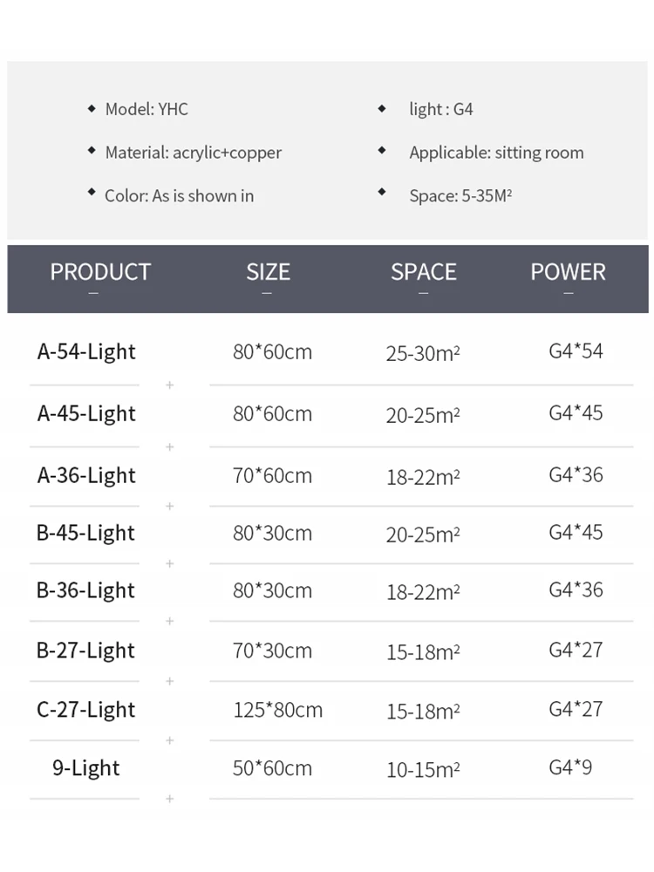Click the plus sign below the A-54-Light row
Screen dimensions: 654x872
pos(170,385)
